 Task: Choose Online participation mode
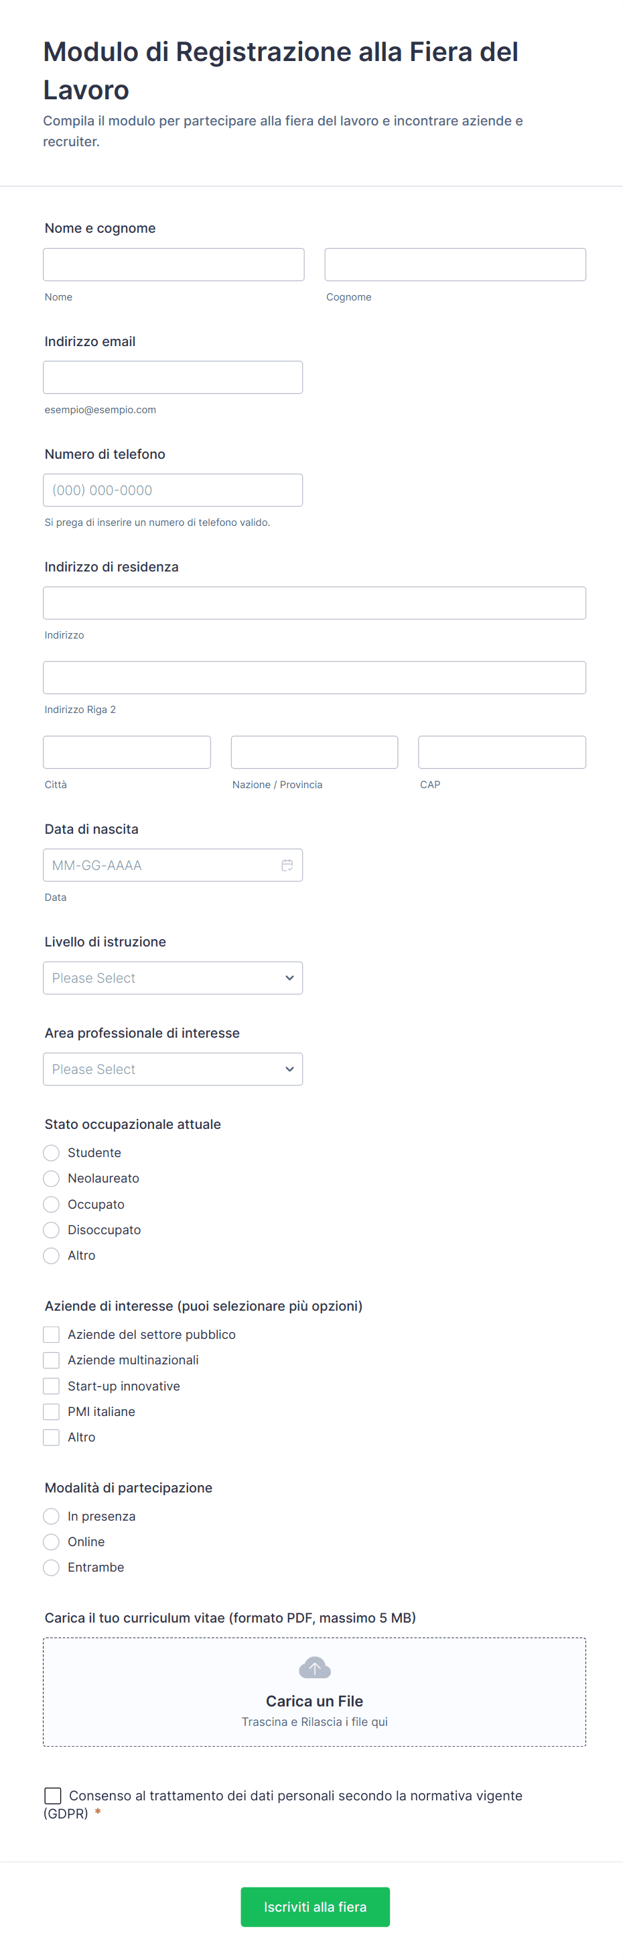tap(52, 1541)
